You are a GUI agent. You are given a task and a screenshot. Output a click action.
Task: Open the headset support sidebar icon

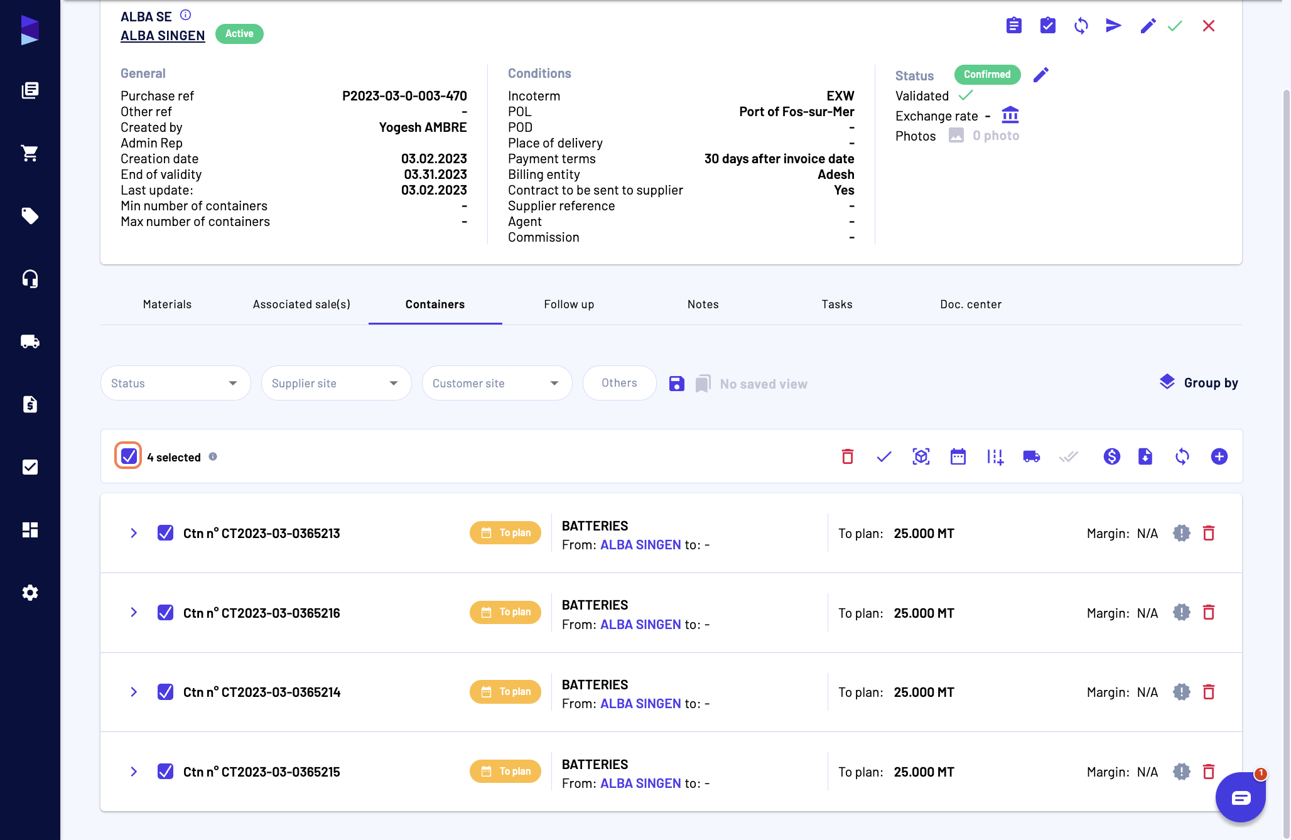(x=30, y=279)
